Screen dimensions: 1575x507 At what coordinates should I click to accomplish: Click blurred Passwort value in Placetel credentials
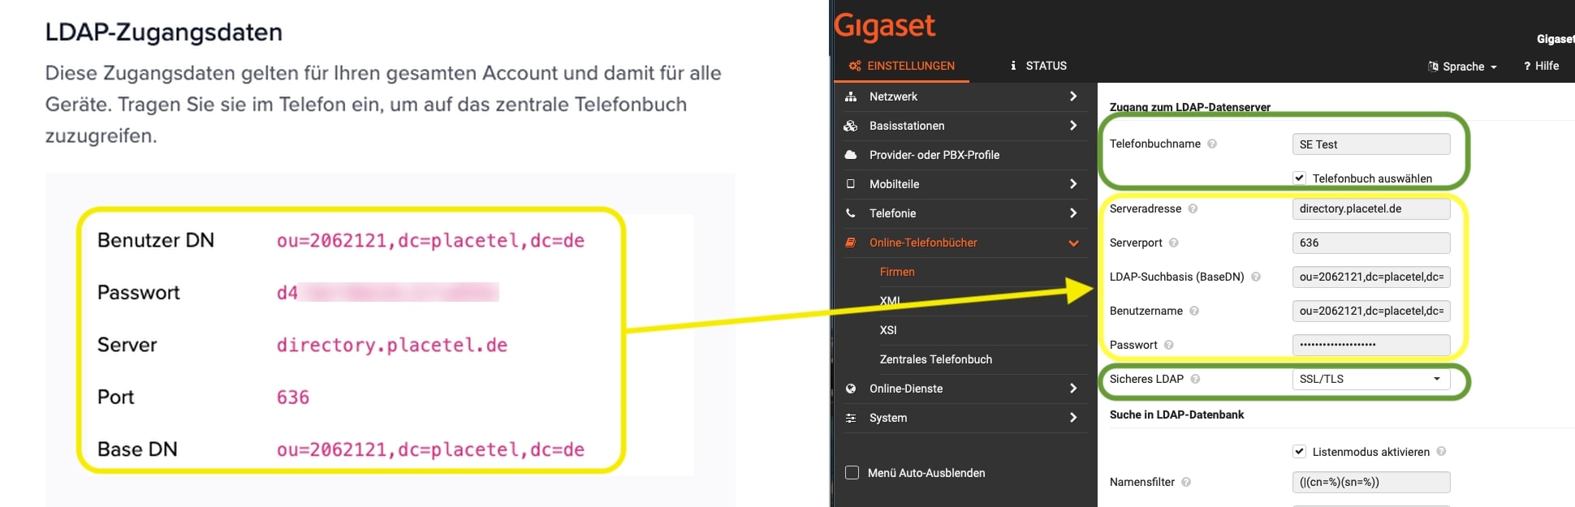(387, 293)
